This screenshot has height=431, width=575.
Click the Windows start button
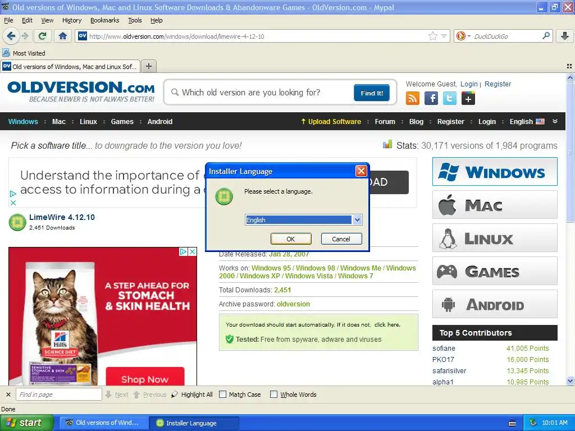click(x=26, y=423)
